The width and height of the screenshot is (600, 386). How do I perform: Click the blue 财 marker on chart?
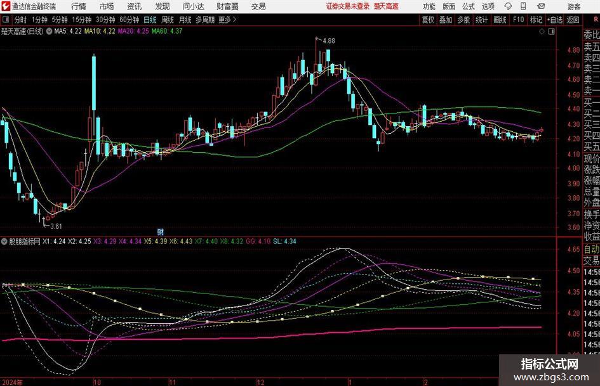pos(161,231)
